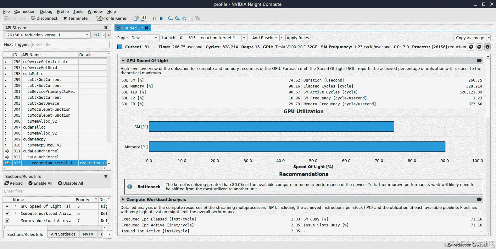Screen dimensions: 496x249
Task: Click the greyed Connect button
Action: coord(15,18)
